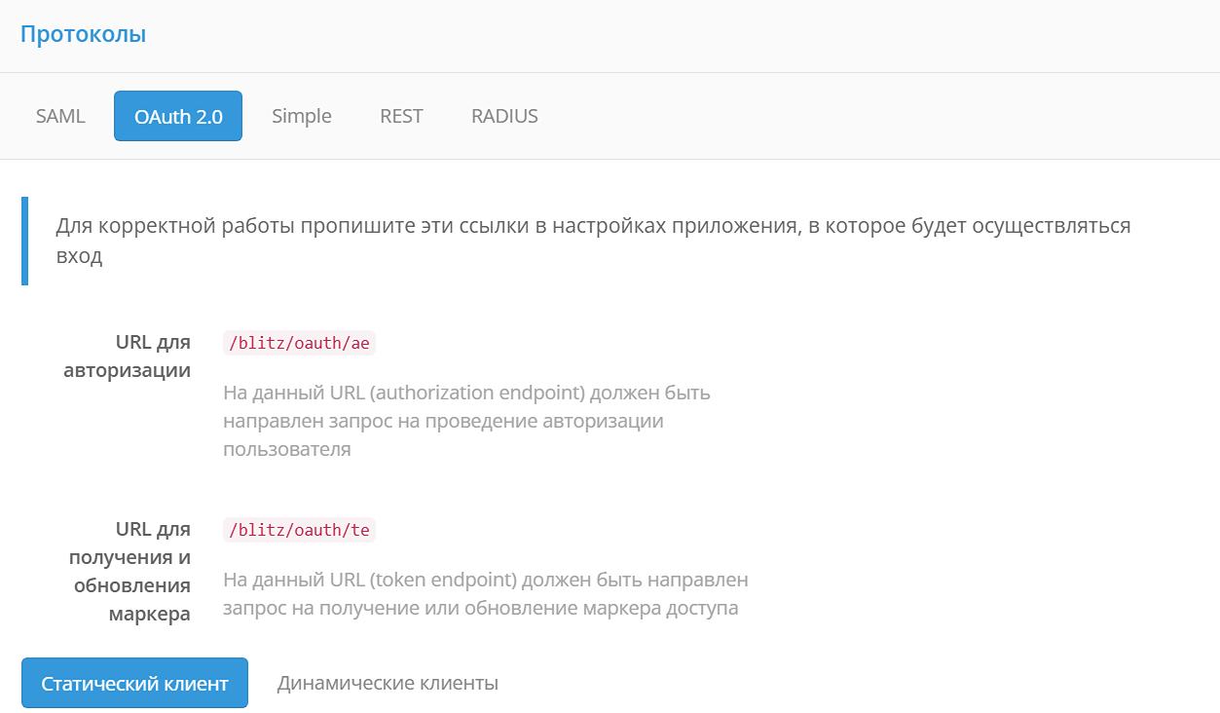Select the OAuth 2.0 tab
The image size is (1220, 713).
[178, 116]
